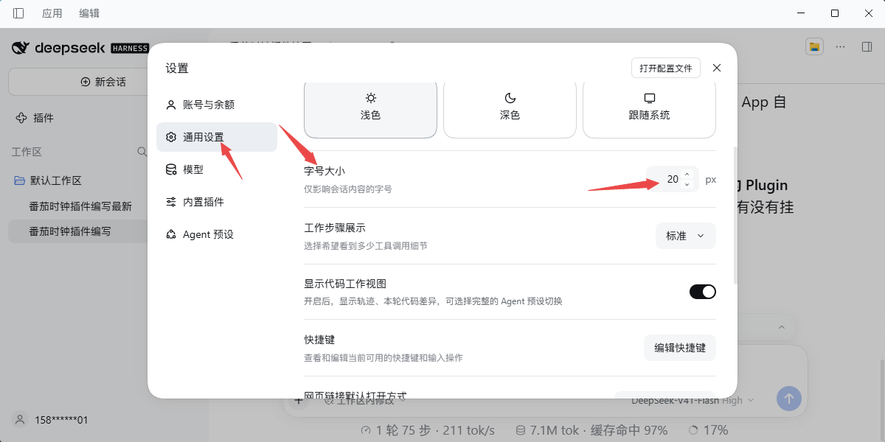Open the 应用 menu
This screenshot has height=442, width=885.
tap(52, 13)
